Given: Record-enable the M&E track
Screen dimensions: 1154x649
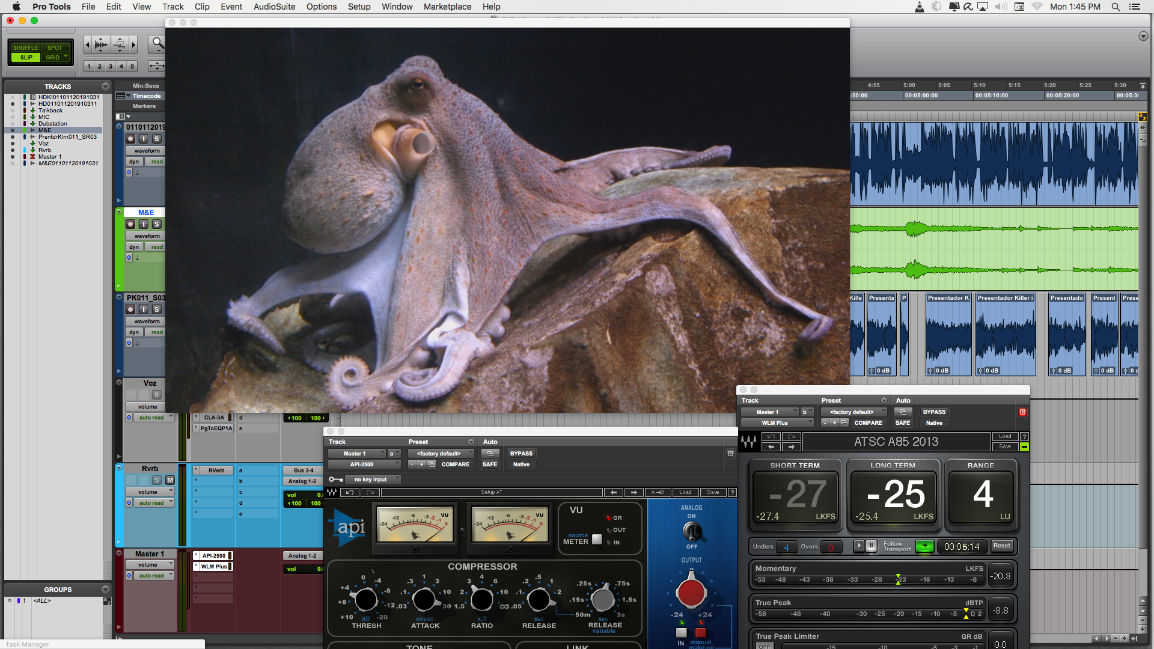Looking at the screenshot, I should tap(130, 224).
